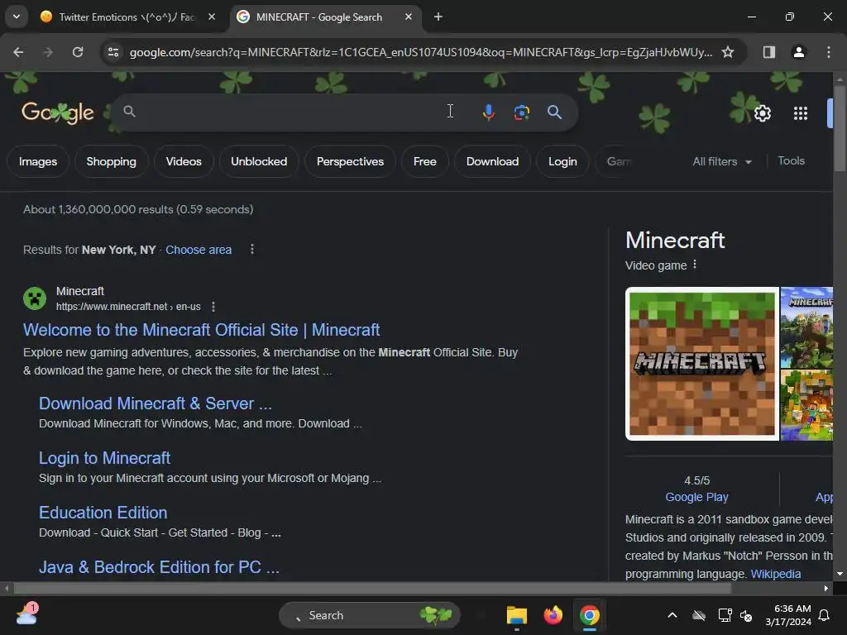Close the MINECRAFT Google Search tab
Image resolution: width=847 pixels, height=635 pixels.
click(409, 17)
